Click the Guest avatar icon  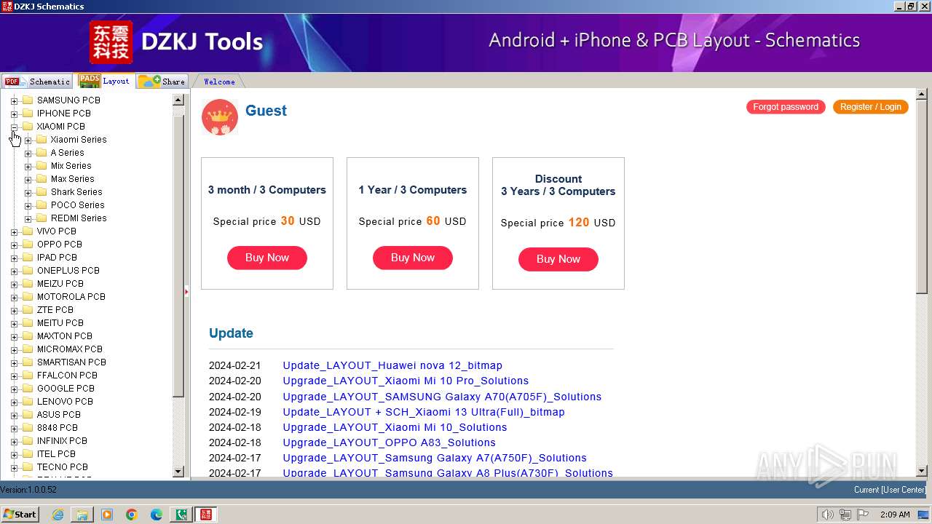[x=220, y=117]
